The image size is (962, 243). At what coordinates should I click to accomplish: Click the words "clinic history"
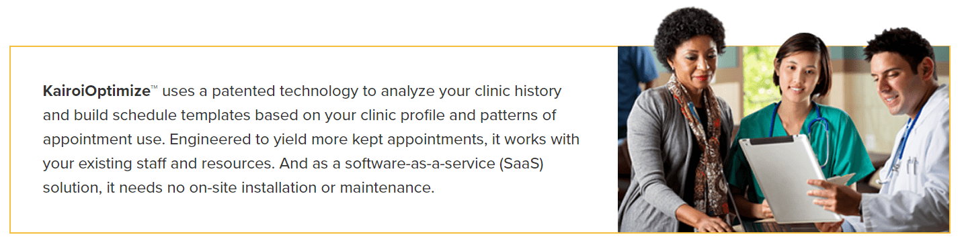coord(517,91)
